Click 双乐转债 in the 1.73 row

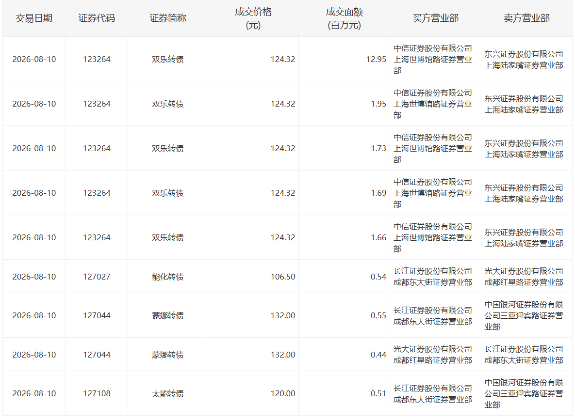point(167,148)
